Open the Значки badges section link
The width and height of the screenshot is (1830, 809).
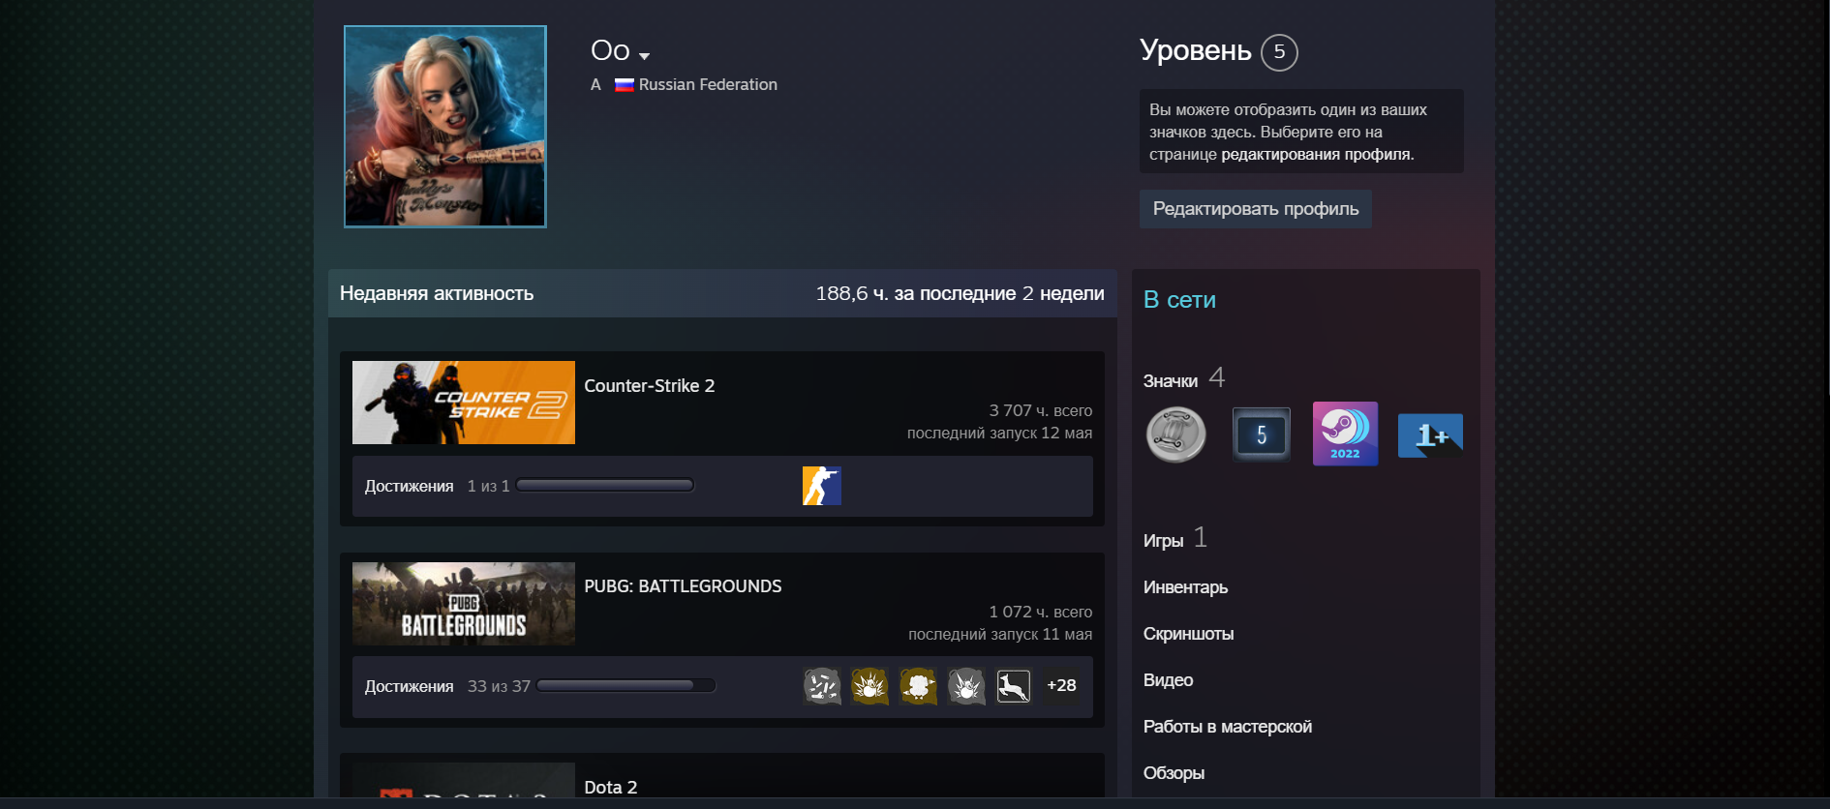pyautogui.click(x=1171, y=381)
